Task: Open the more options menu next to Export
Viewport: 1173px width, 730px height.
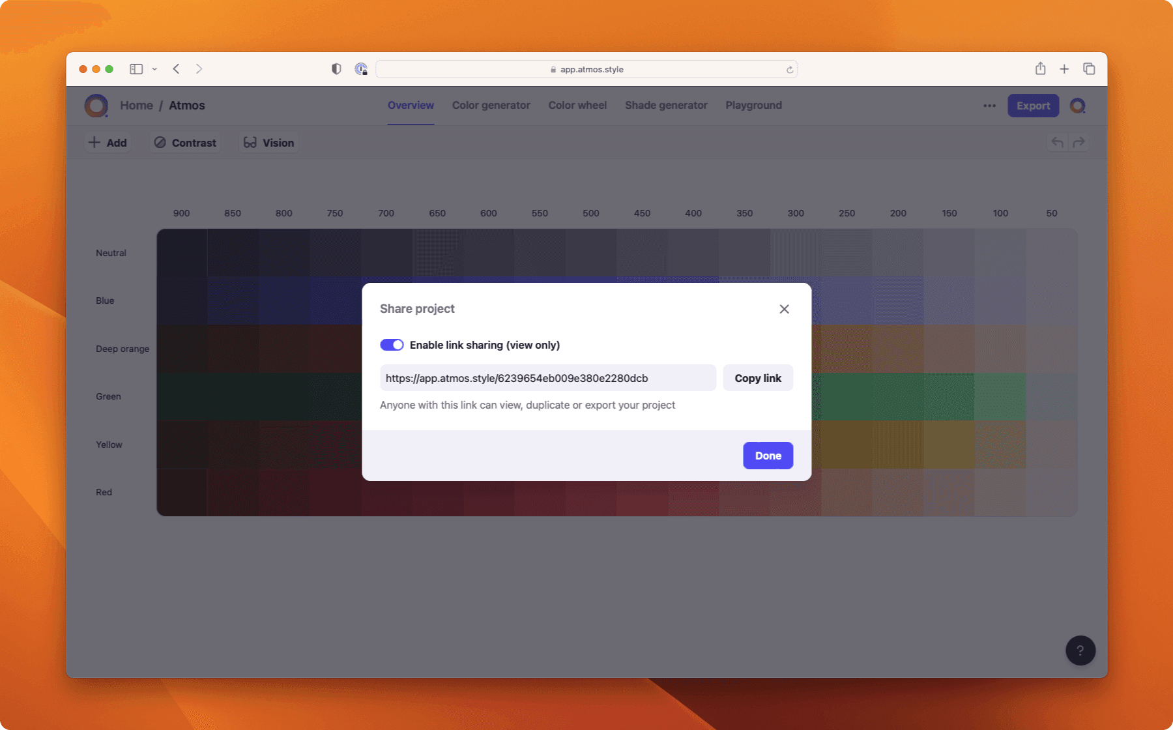Action: click(989, 105)
